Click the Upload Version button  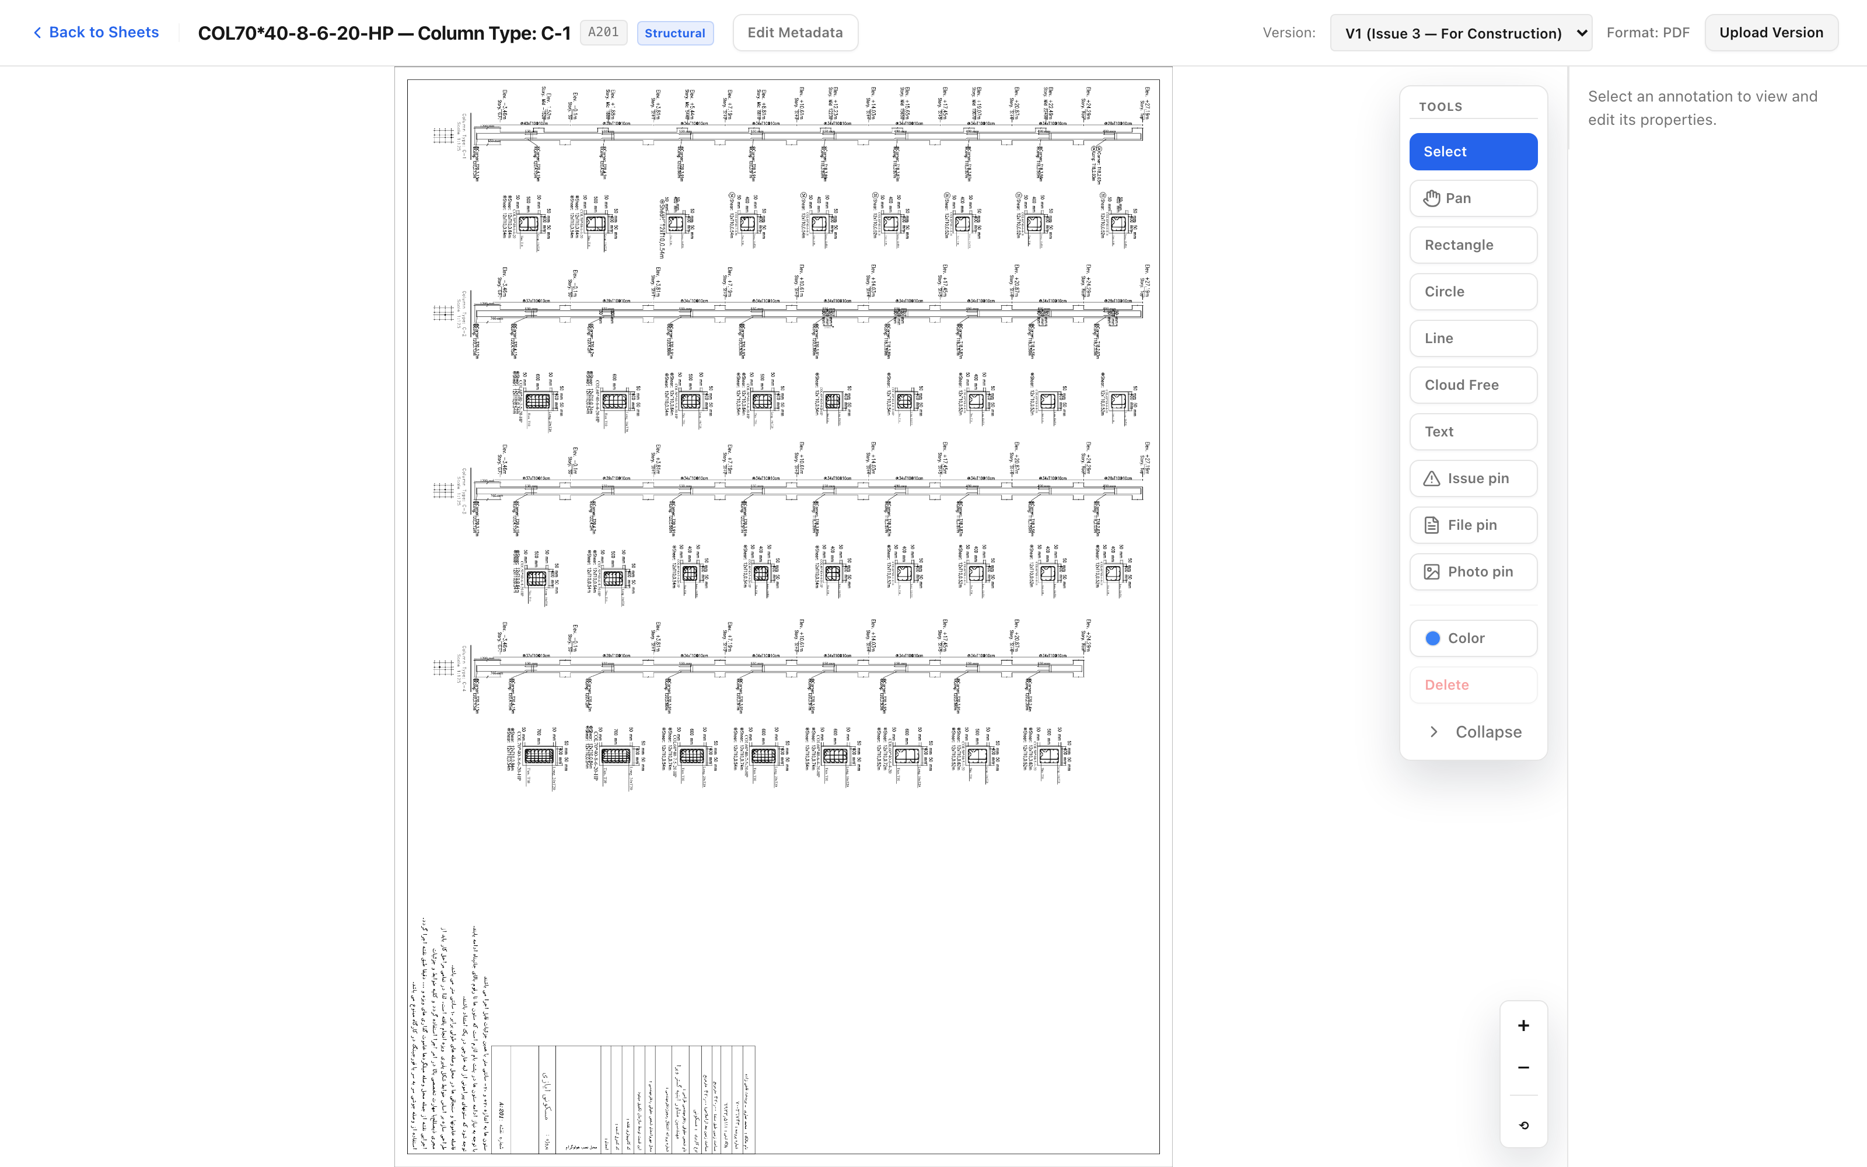(1771, 33)
